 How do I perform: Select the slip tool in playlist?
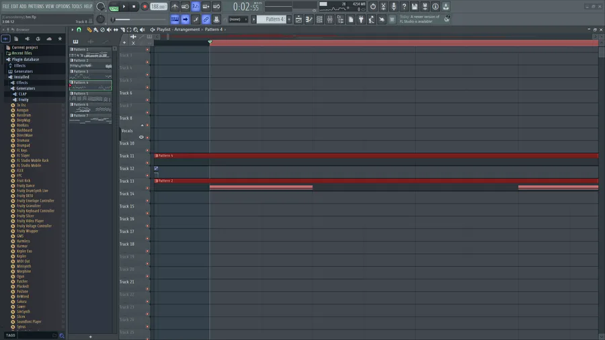(116, 30)
